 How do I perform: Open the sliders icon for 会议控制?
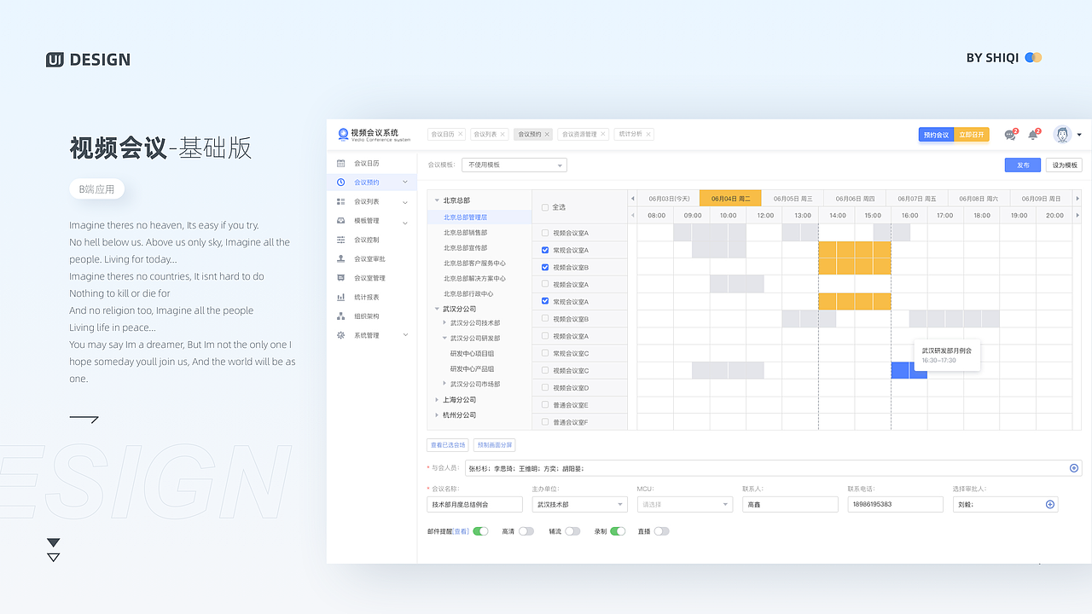coord(341,240)
